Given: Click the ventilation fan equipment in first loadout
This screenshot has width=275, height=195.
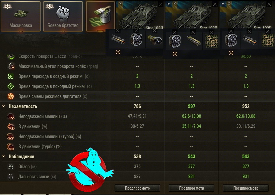Looking at the screenshot, I should (x=136, y=40).
